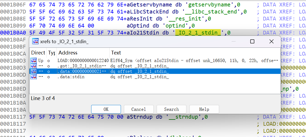Screen dimensions: 306x137
Task: Click the '__res_init' string literal
Action: point(187,19)
